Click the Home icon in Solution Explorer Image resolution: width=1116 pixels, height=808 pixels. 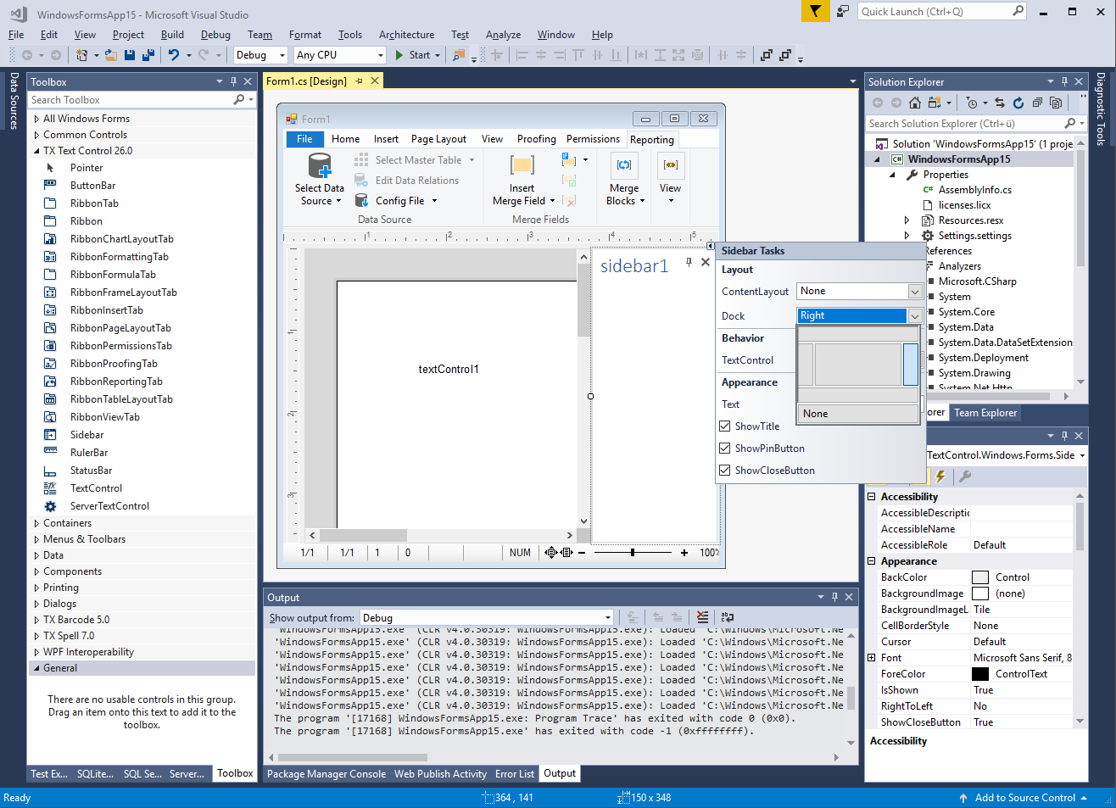point(914,103)
